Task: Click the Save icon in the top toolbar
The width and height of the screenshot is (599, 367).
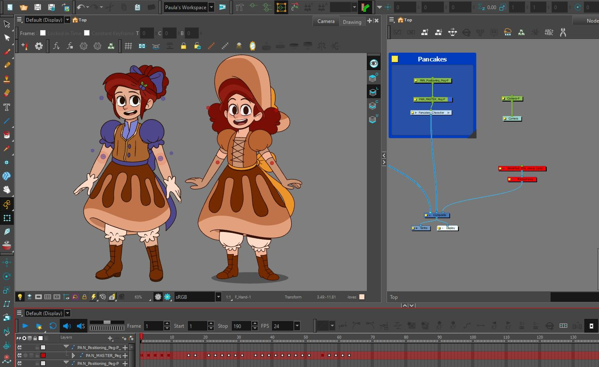Action: [x=38, y=7]
